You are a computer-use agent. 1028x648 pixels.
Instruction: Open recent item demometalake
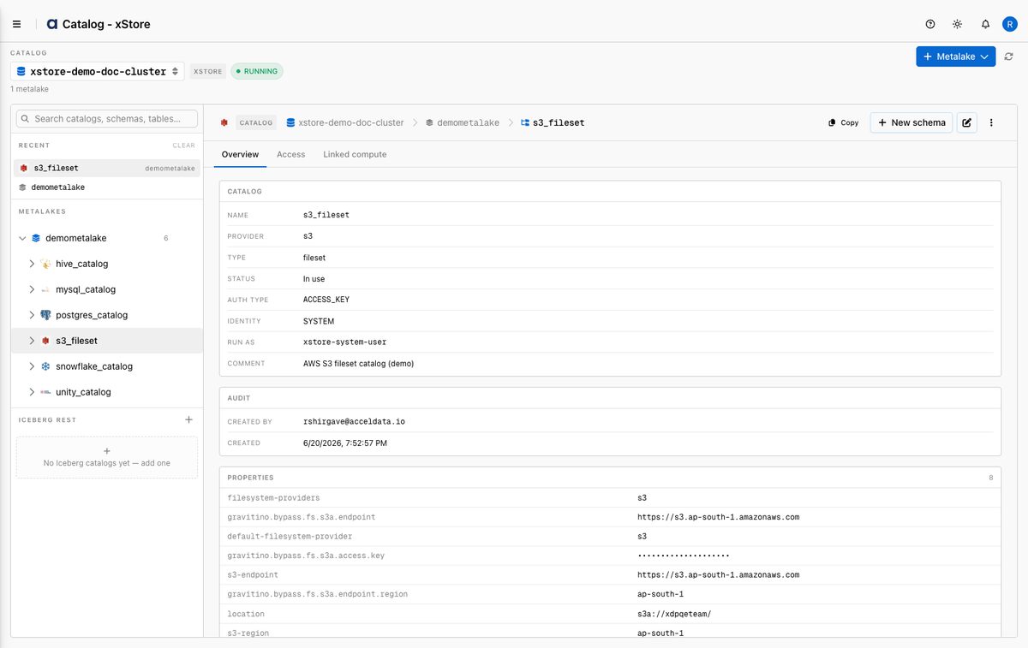107,187
